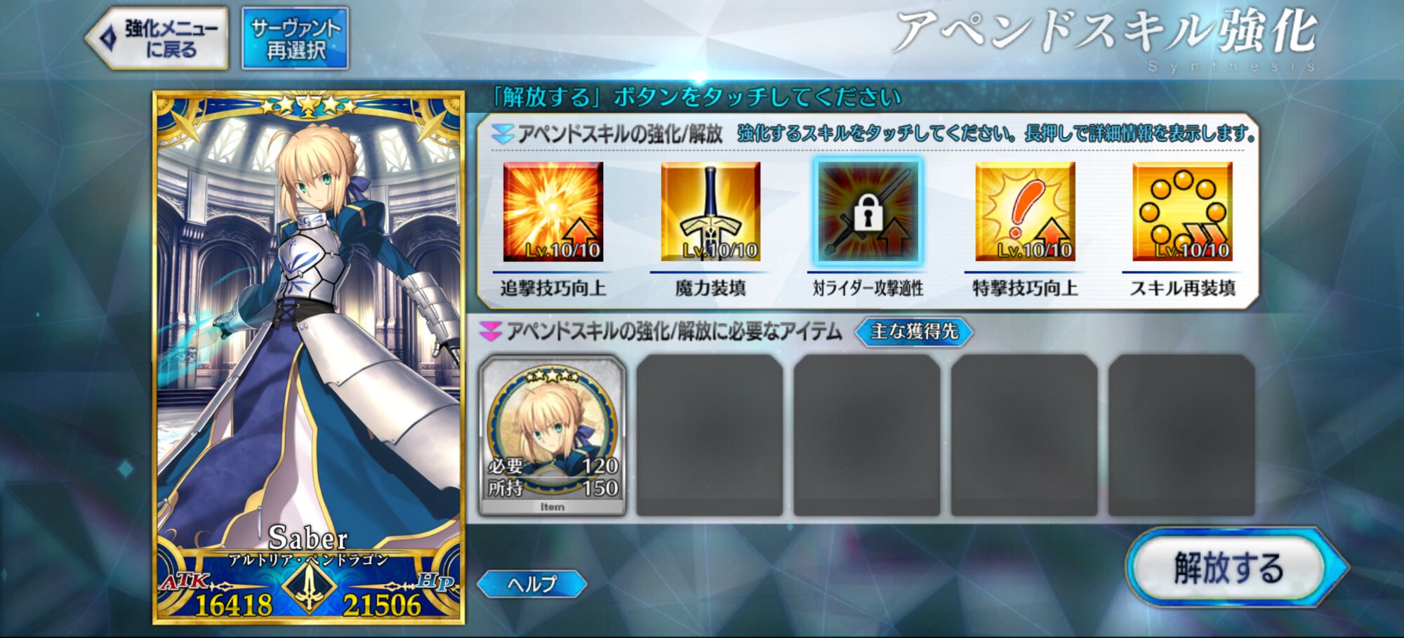The width and height of the screenshot is (1404, 638).
Task: Click the 追撃技巧向上 skill name label
Action: (x=553, y=288)
